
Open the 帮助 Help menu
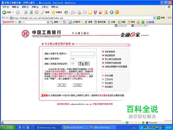[x=55, y=7]
